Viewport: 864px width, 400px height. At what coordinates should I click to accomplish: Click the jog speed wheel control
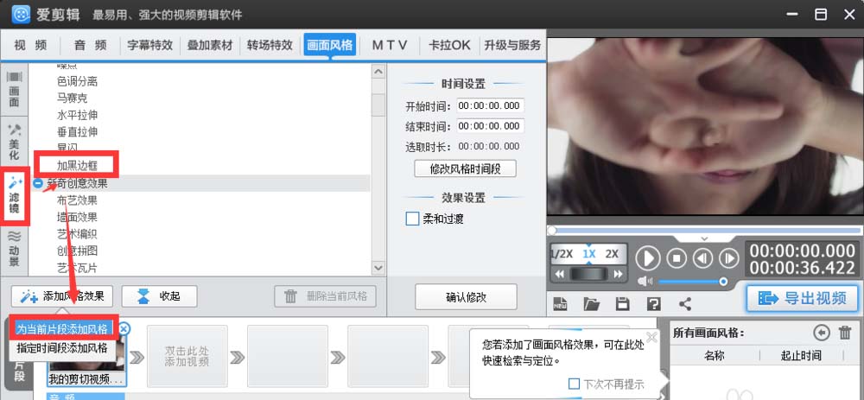[588, 274]
